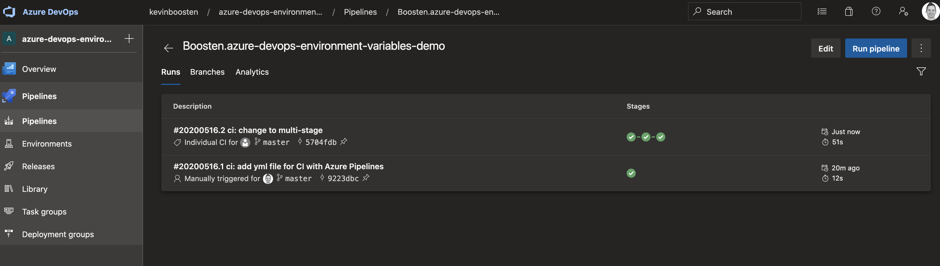Switch to the Analytics tab
This screenshot has width=940, height=266.
point(252,72)
